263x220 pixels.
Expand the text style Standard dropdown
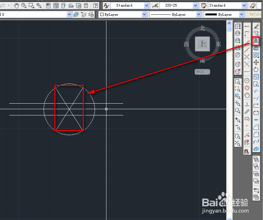tap(146, 6)
